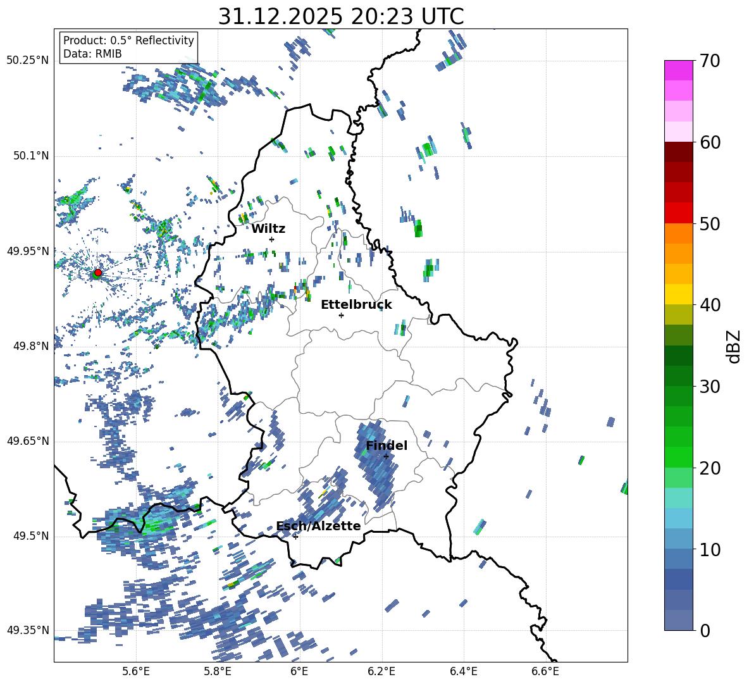Image resolution: width=749 pixels, height=684 pixels.
Task: Click the 6.2°E longitude label
Action: coord(381,671)
